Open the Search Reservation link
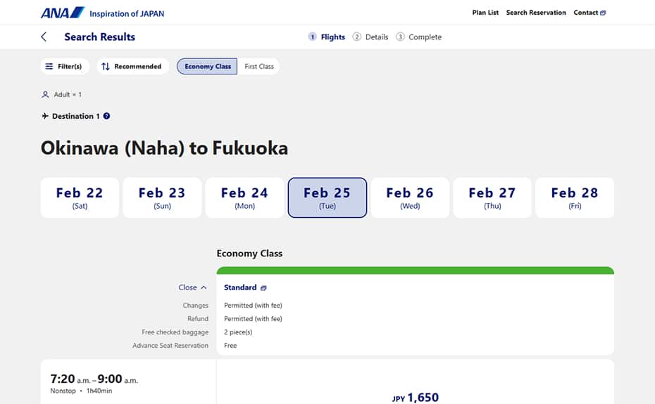This screenshot has width=655, height=404. (536, 13)
